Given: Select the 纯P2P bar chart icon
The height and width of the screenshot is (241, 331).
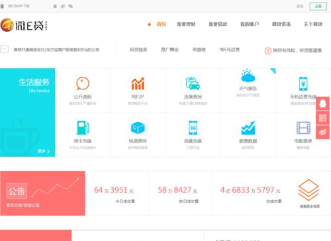Looking at the screenshot, I should [138, 83].
